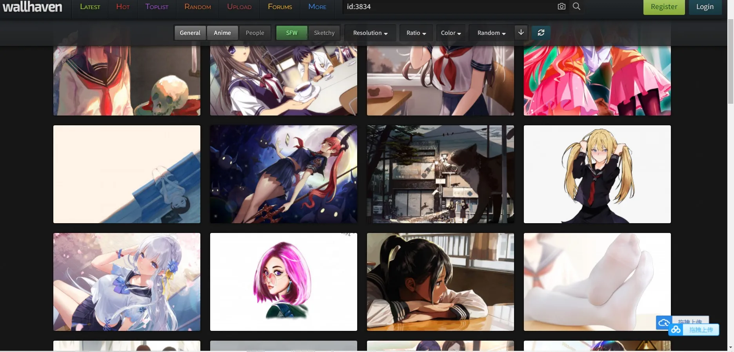Open the silver-haired girl cherry blossom wallpaper
Screen dimensions: 734x352
[x=127, y=282]
